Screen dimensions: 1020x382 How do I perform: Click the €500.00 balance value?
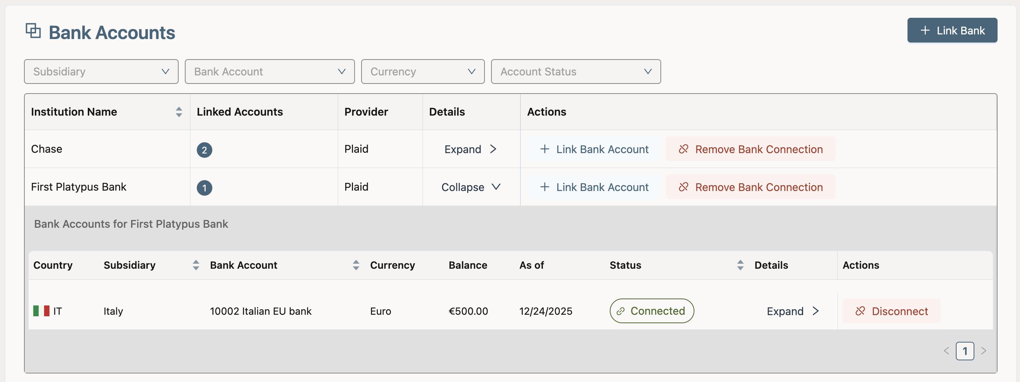pos(468,311)
